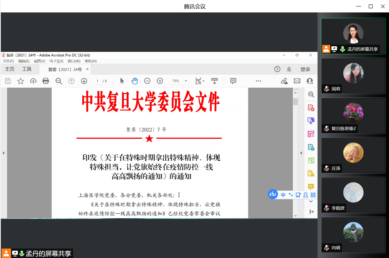This screenshot has height=258, width=389.
Task: Click the current page number field
Action: [x=97, y=81]
